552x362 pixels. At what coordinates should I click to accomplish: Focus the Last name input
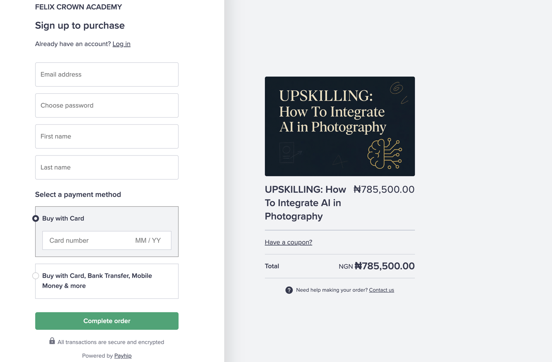pyautogui.click(x=107, y=167)
